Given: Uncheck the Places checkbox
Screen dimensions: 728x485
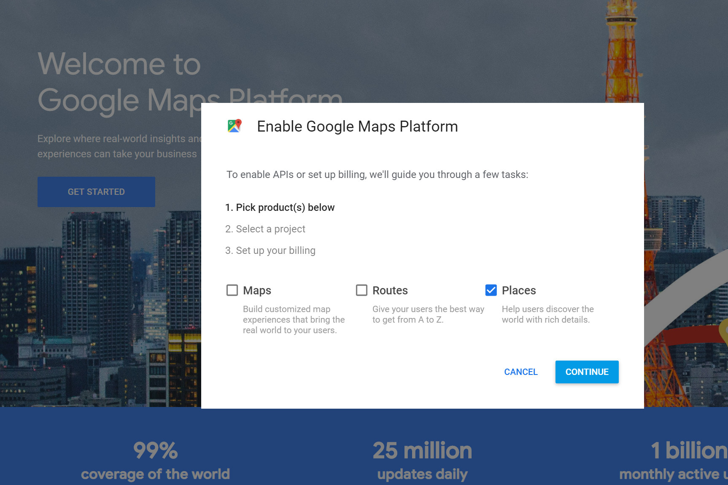Looking at the screenshot, I should (491, 290).
